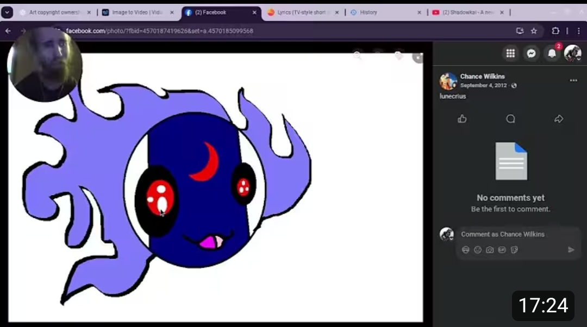The image size is (587, 327).
Task: Send the comment with arrow icon
Action: coord(571,250)
